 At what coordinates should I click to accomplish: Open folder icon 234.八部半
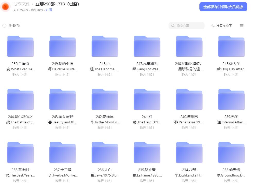click(x=189, y=152)
